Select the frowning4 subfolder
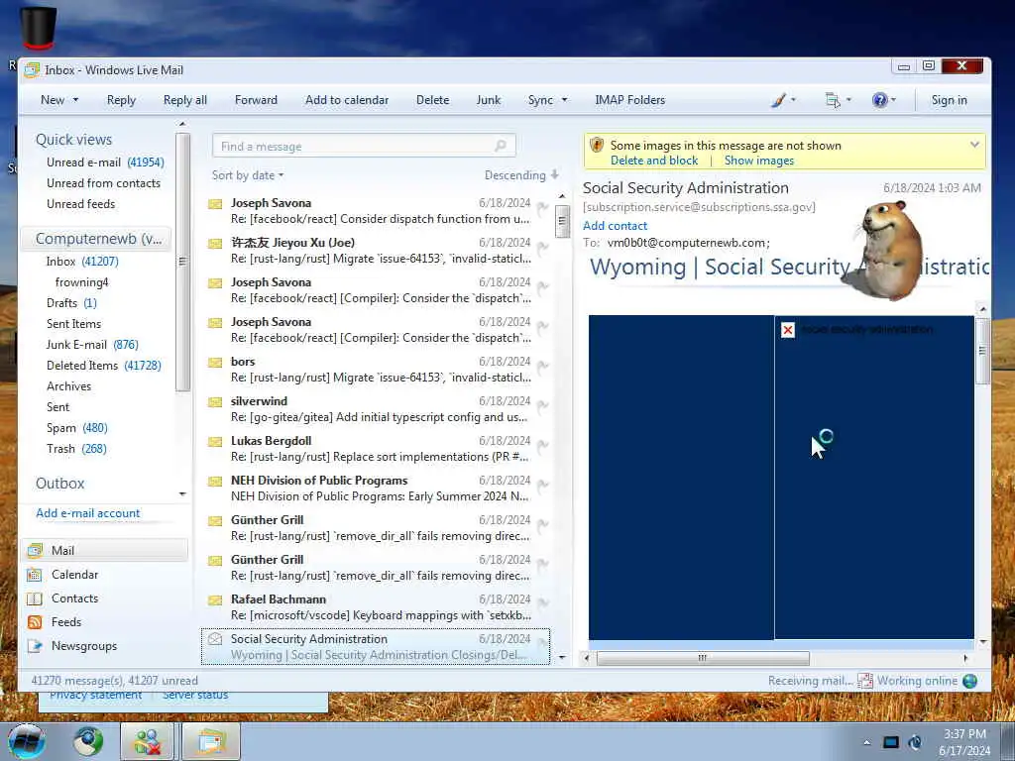Image resolution: width=1015 pixels, height=761 pixels. pyautogui.click(x=81, y=282)
